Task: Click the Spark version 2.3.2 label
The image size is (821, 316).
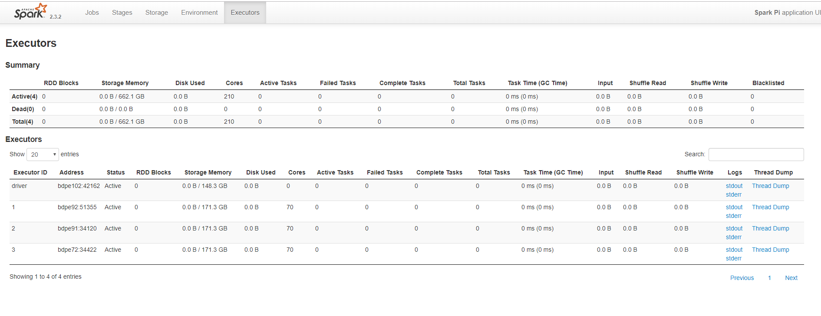Action: point(56,16)
